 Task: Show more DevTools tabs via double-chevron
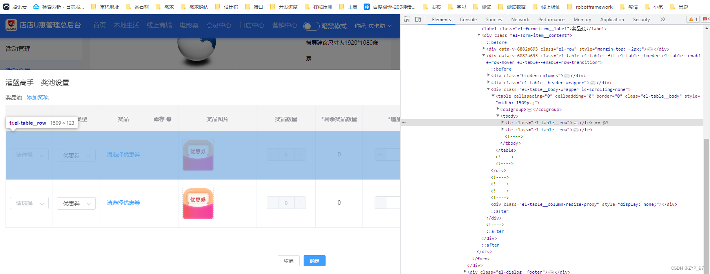tap(663, 19)
